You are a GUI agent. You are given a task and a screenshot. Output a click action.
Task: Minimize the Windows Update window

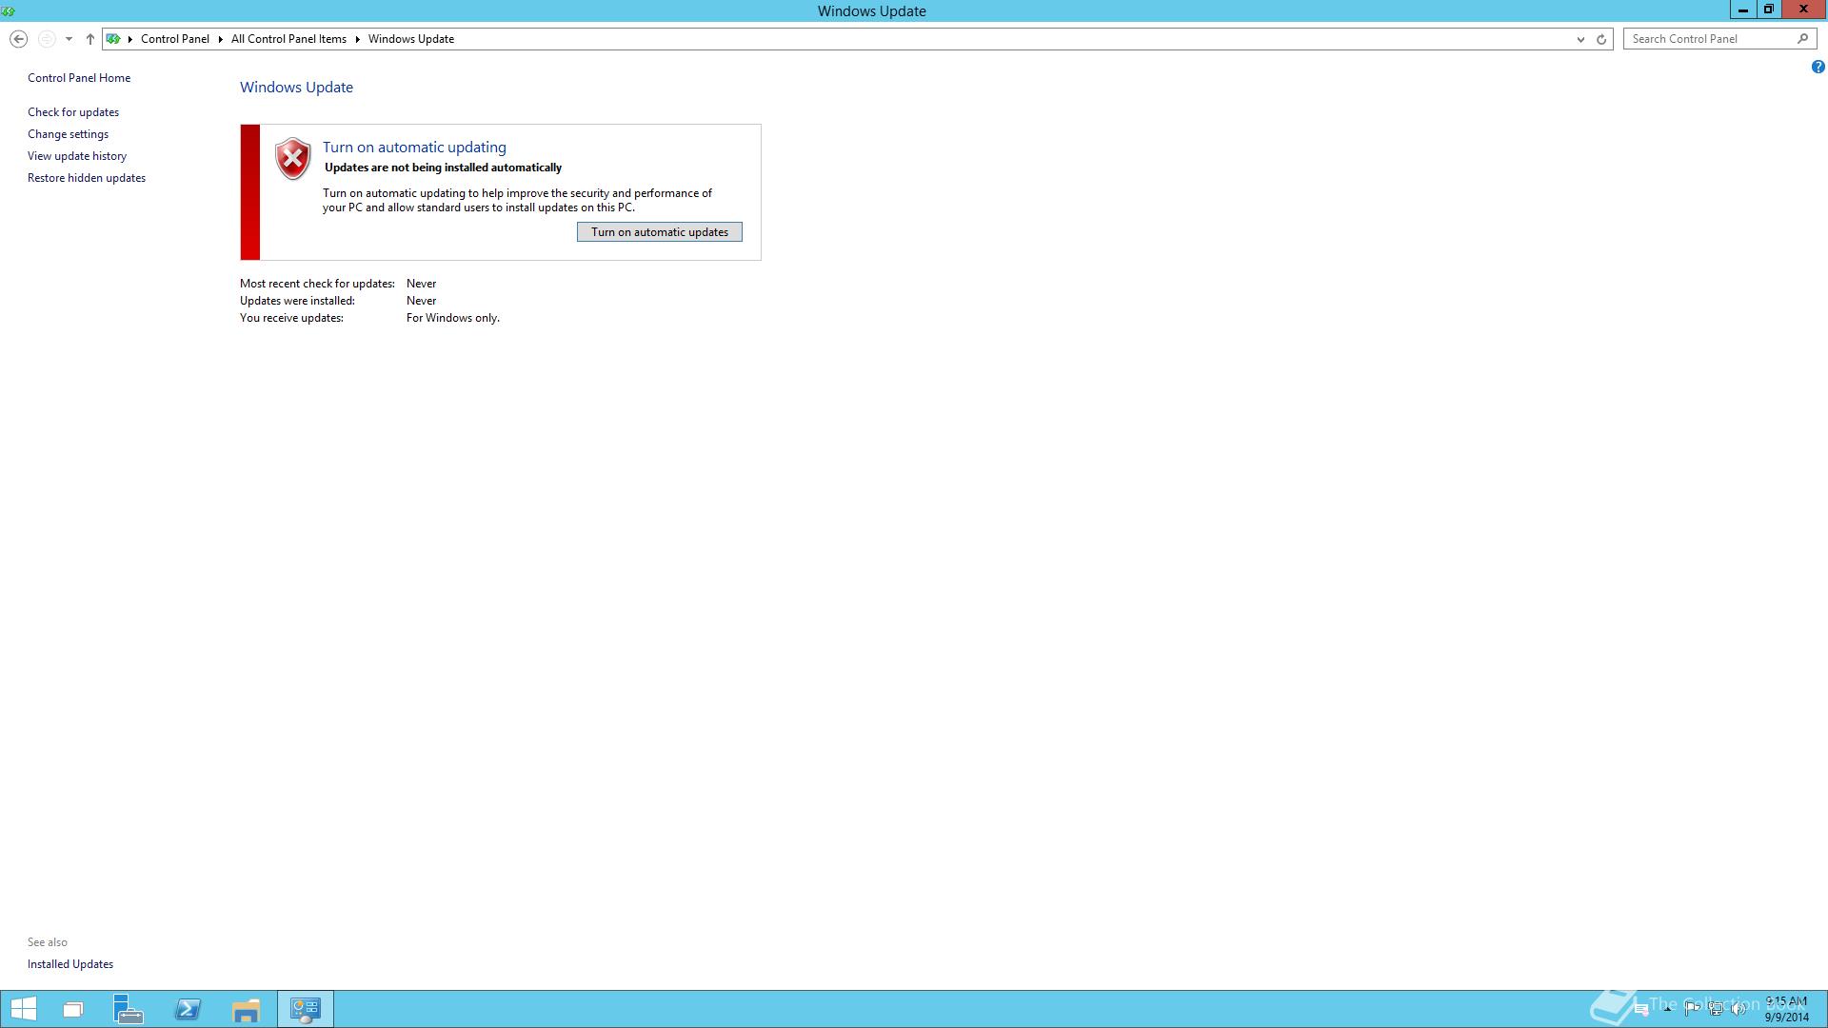1742,10
